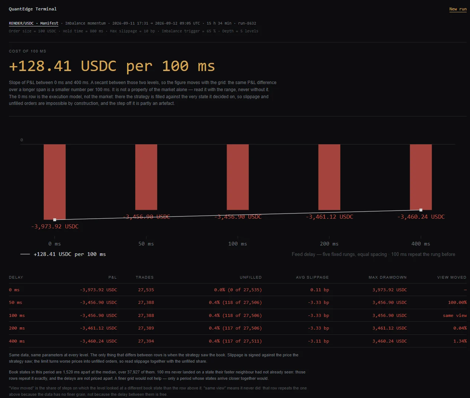Select the 100 ms delay row
The image size is (470, 398).
click(x=238, y=315)
